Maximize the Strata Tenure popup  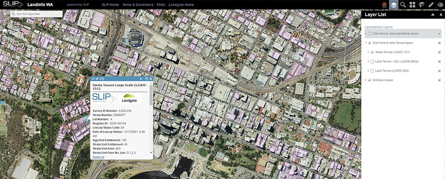tap(147, 79)
